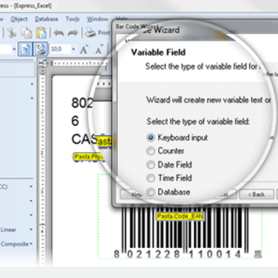This screenshot has width=278, height=278.
Task: Open the font size 10,0 dropdown
Action: pyautogui.click(x=73, y=49)
